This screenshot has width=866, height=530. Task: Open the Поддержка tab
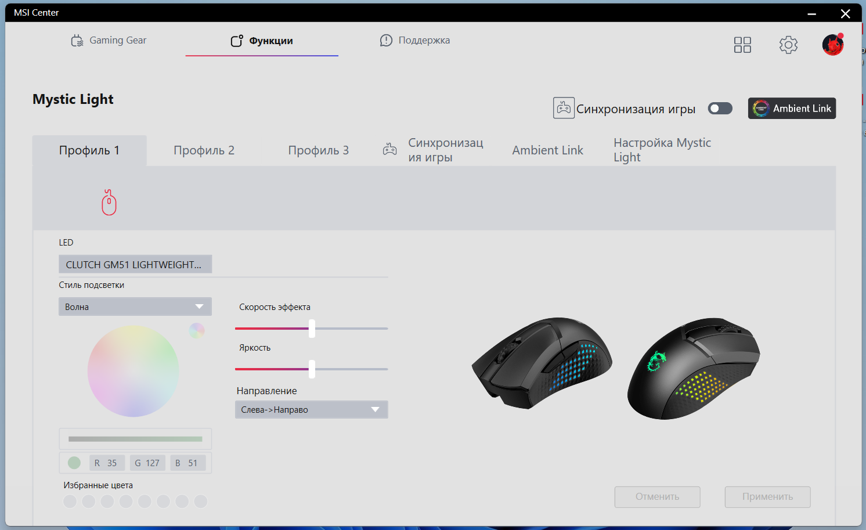point(415,41)
